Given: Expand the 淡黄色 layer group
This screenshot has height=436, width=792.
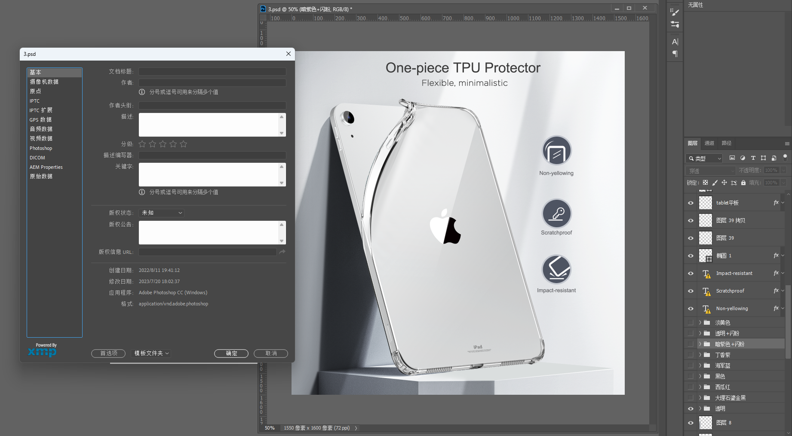Looking at the screenshot, I should point(700,322).
